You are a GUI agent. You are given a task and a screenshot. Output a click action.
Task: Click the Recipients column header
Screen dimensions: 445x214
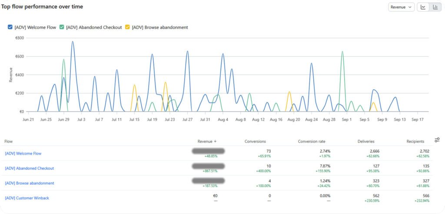pyautogui.click(x=415, y=141)
